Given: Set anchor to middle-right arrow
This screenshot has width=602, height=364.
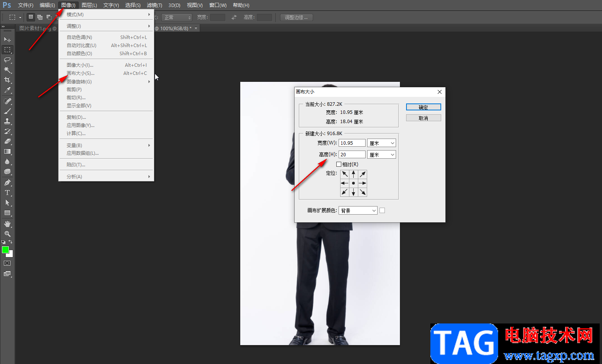Looking at the screenshot, I should click(363, 183).
